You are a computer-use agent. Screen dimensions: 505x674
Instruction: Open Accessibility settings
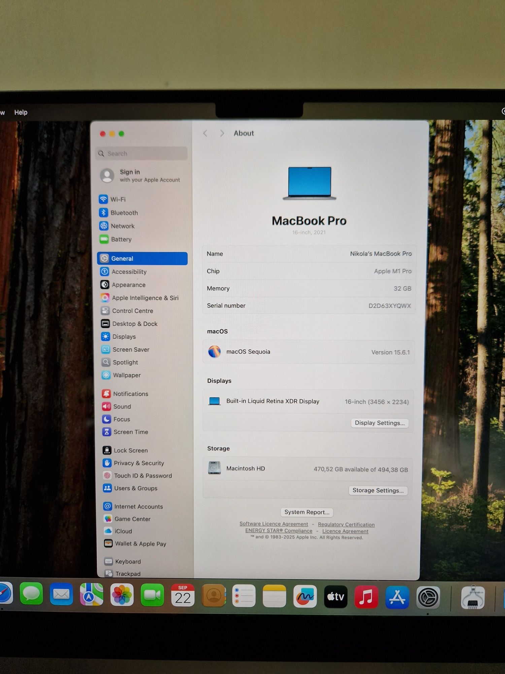(123, 272)
